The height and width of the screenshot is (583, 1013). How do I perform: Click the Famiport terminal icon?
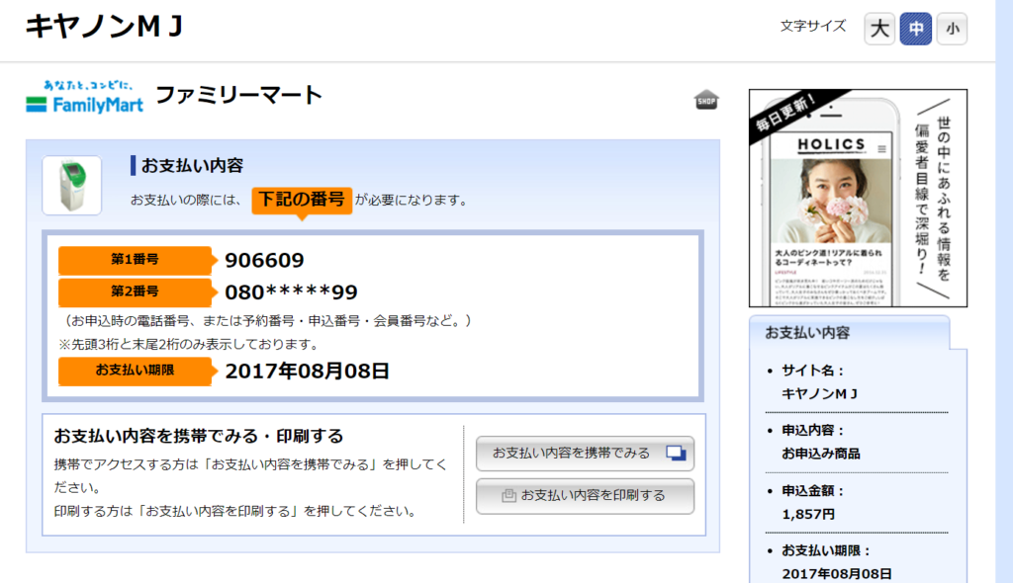tap(71, 186)
